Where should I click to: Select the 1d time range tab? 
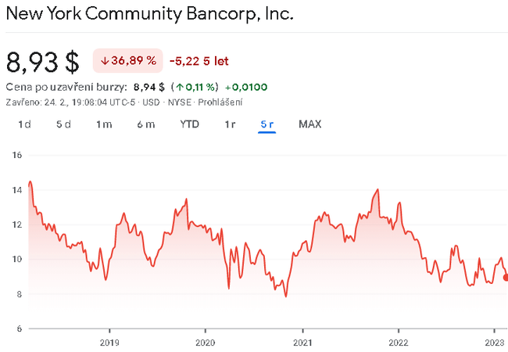pos(24,124)
